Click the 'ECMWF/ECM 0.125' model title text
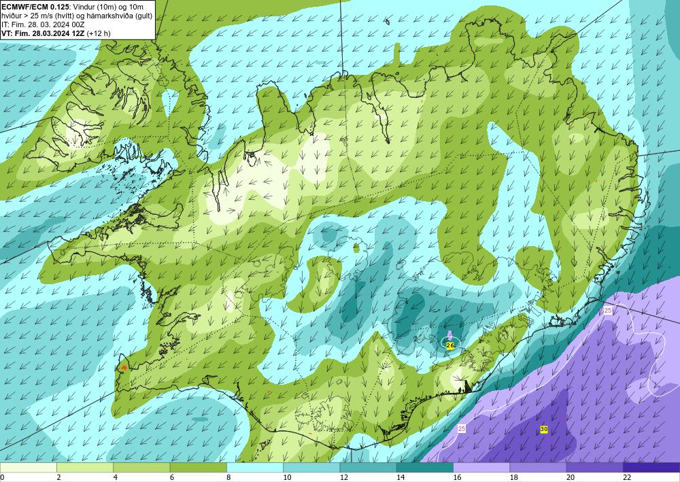Viewport: 680px width, 482px height. [x=35, y=7]
